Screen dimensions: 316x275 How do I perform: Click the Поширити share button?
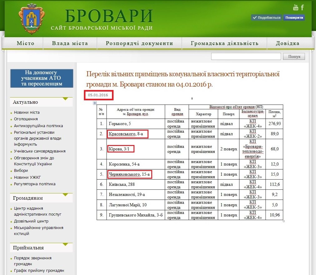pos(294,17)
